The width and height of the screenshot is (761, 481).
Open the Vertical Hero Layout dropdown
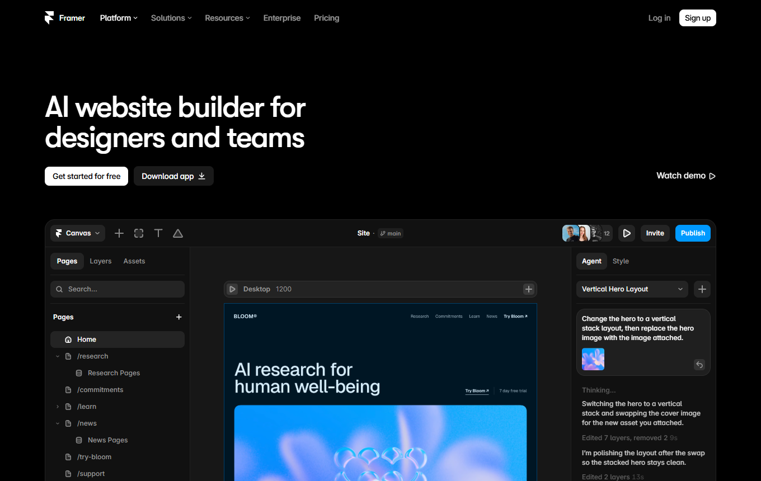click(632, 289)
